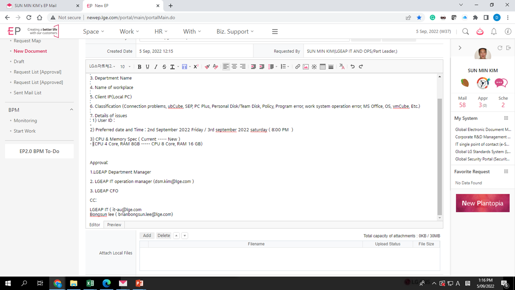The image size is (515, 290).
Task: Align text right in the editor
Action: 242,67
